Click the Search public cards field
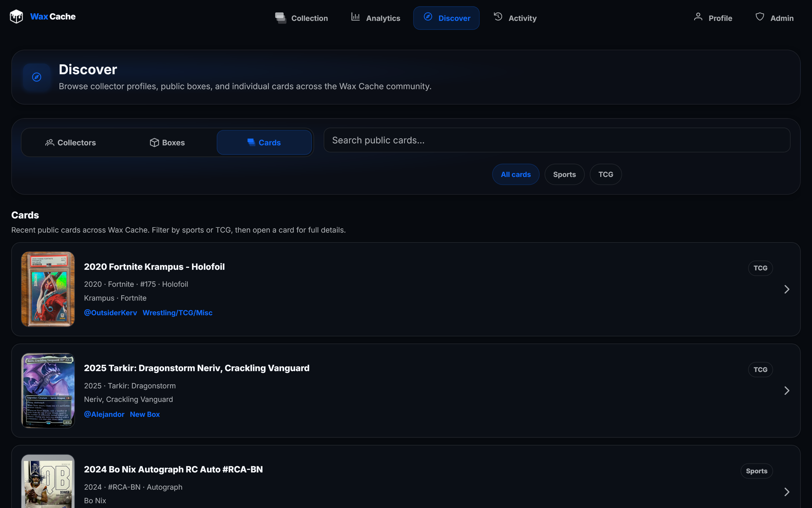This screenshot has height=508, width=812. click(x=557, y=140)
